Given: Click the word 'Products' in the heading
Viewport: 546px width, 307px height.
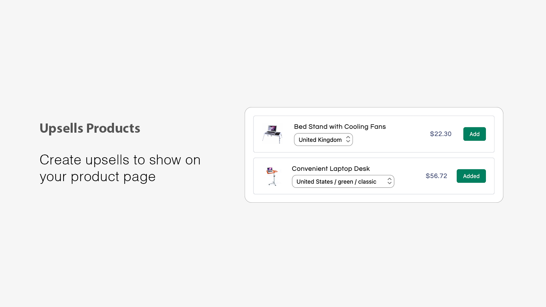Looking at the screenshot, I should pos(113,128).
